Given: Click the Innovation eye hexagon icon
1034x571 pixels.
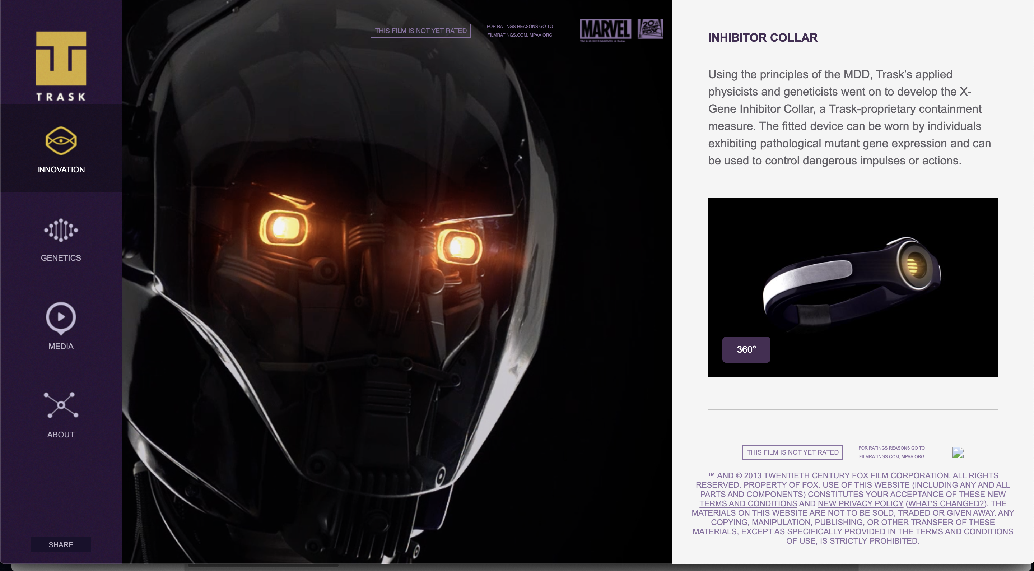Looking at the screenshot, I should 61,141.
